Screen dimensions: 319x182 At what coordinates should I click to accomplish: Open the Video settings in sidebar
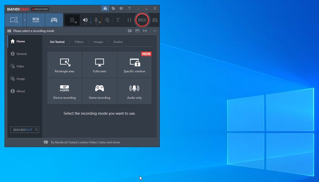[x=25, y=66]
